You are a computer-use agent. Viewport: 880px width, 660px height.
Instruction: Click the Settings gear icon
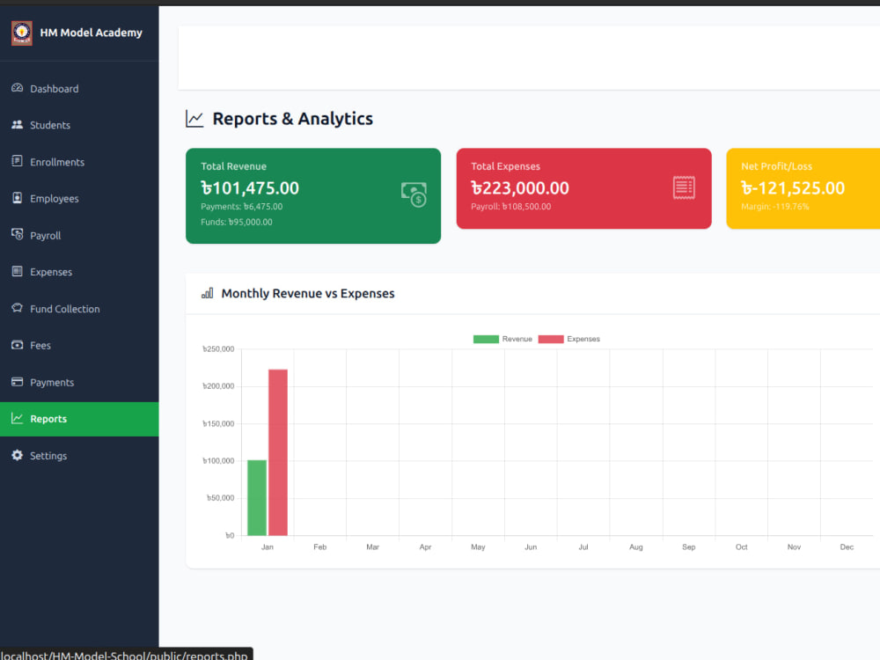pyautogui.click(x=18, y=455)
